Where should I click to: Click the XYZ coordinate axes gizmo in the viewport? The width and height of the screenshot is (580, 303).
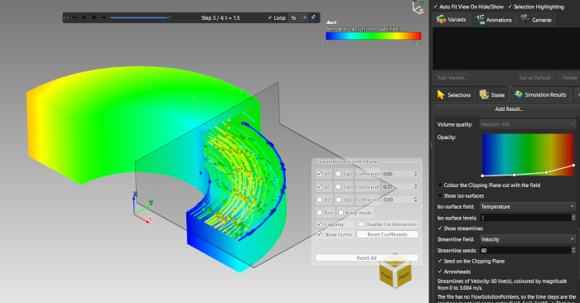coord(143,208)
